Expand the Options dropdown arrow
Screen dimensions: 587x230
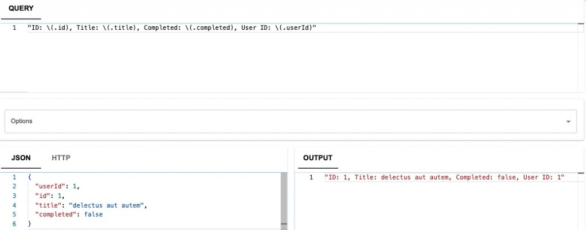[x=568, y=121]
